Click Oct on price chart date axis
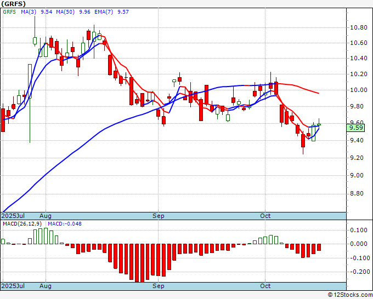The height and width of the screenshot is (299, 373). coord(265,216)
